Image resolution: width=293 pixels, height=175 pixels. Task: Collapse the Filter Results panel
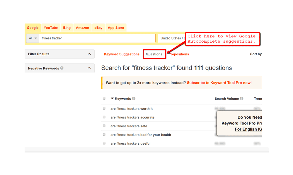pos(89,54)
